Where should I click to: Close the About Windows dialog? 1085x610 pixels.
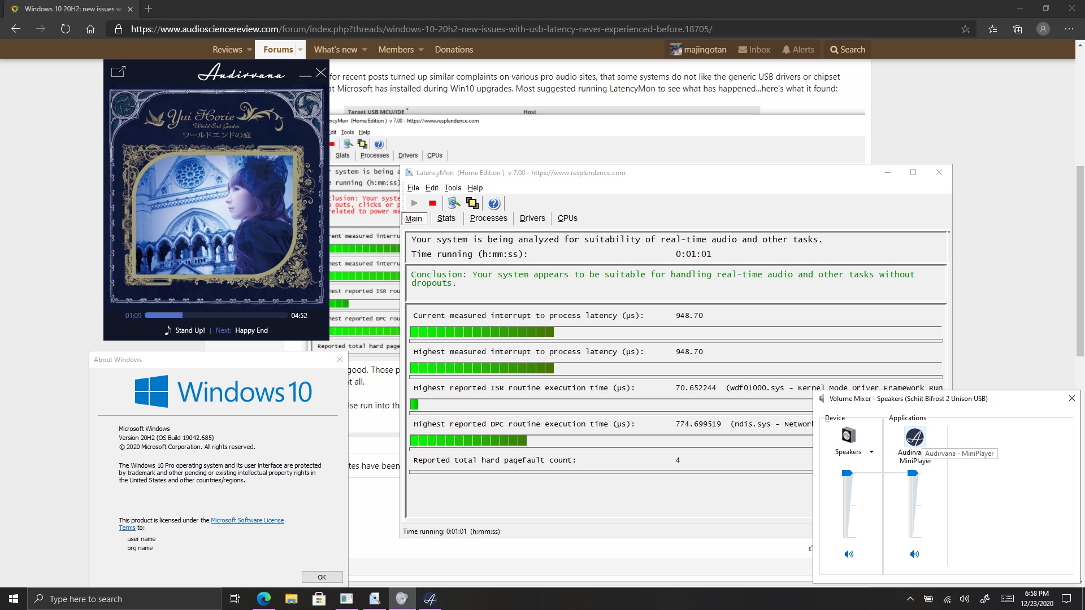[x=340, y=359]
